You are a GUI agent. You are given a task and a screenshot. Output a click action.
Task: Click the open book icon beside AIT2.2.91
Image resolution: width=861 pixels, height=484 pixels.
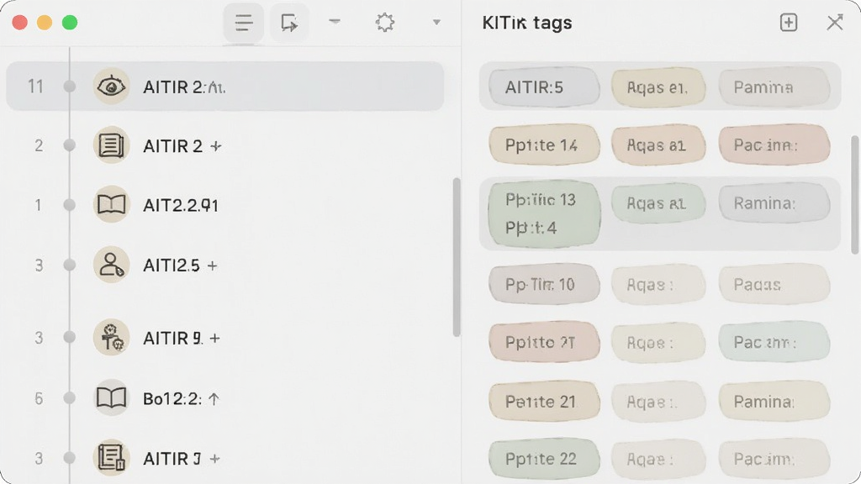tap(112, 205)
